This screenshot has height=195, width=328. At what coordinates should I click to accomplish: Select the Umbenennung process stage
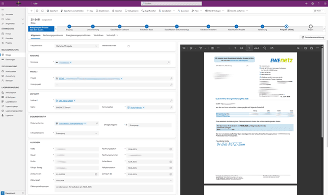[93, 26]
